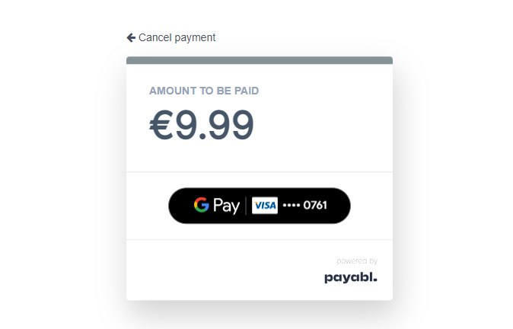Click the four dots masking the card digits
This screenshot has height=329, width=513.
point(292,206)
